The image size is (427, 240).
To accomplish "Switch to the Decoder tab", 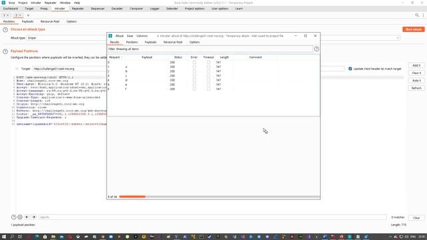I will point(117,9).
